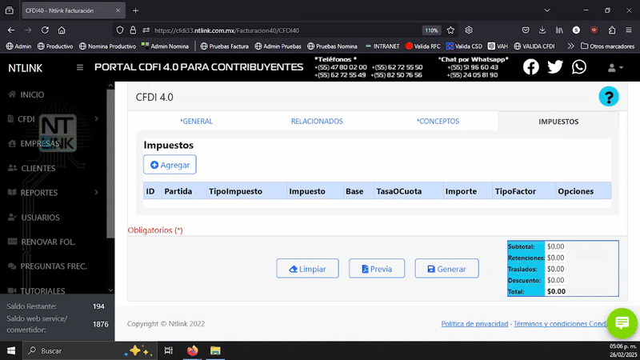
Task: Open the Twitter icon in header
Action: (x=554, y=67)
